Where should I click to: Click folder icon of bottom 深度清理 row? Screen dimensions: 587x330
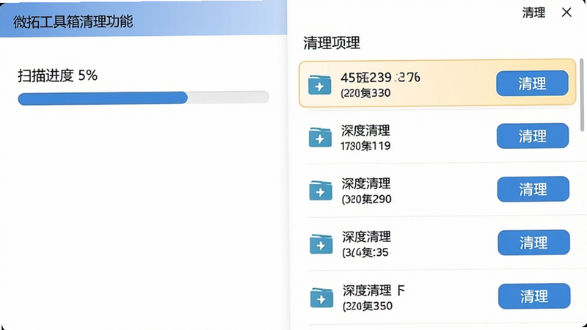click(x=321, y=298)
